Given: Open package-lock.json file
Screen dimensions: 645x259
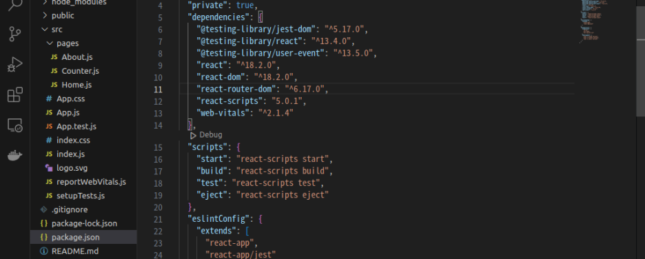Looking at the screenshot, I should click(x=83, y=224).
